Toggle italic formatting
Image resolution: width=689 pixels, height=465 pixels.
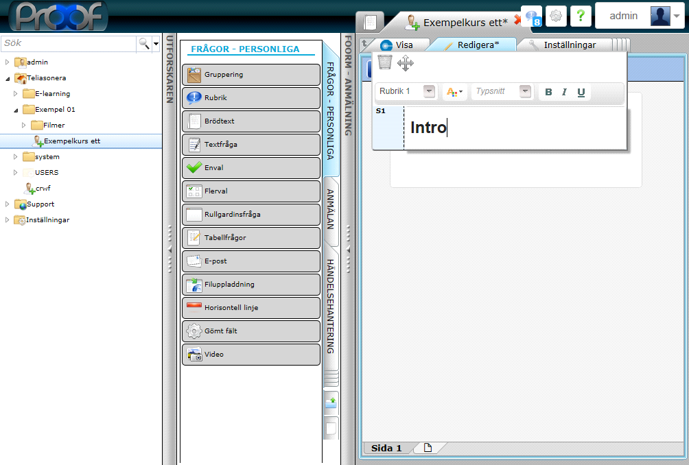[x=564, y=92]
